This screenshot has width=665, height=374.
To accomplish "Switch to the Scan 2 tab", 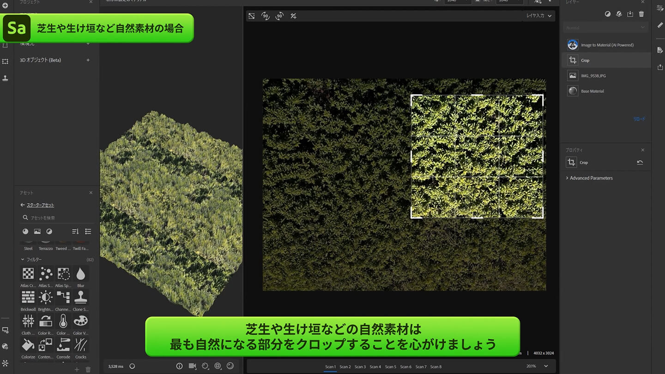I will [345, 367].
